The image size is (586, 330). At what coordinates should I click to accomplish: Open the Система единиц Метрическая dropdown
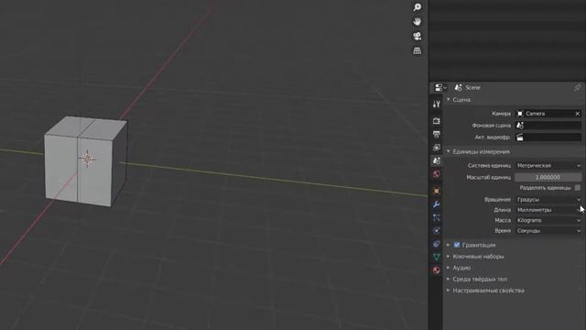point(548,165)
